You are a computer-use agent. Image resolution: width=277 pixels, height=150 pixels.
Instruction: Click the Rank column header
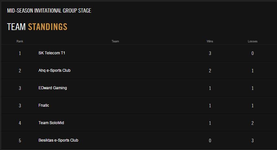(x=20, y=41)
